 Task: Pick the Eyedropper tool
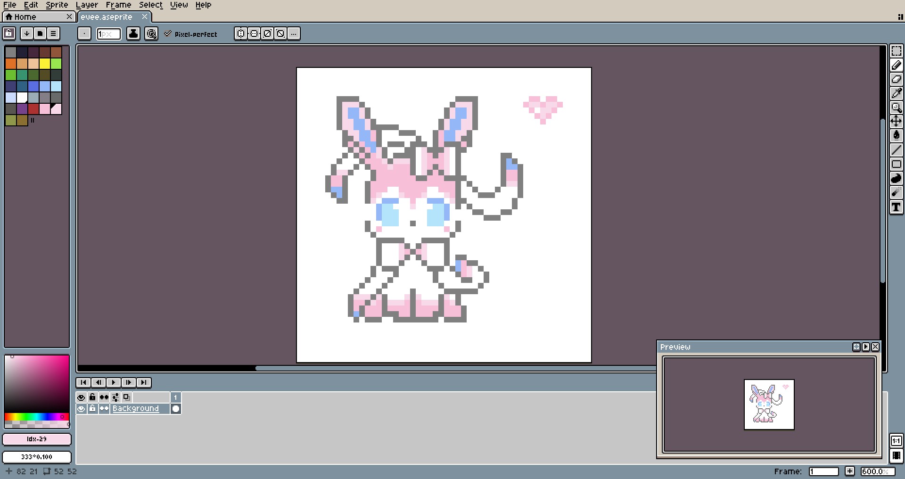[896, 93]
